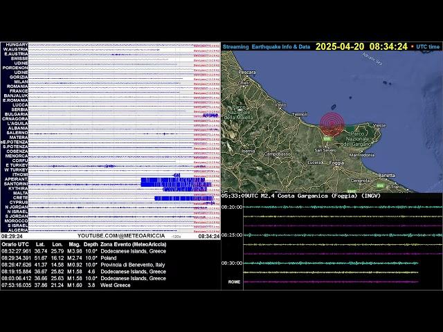This screenshot has width=443, height=332.
Task: Click the CRNAGORA station label
Action: pos(15,119)
